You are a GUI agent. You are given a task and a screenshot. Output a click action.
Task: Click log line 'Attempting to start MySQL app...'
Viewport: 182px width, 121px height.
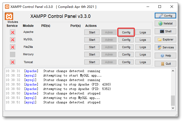72,75
